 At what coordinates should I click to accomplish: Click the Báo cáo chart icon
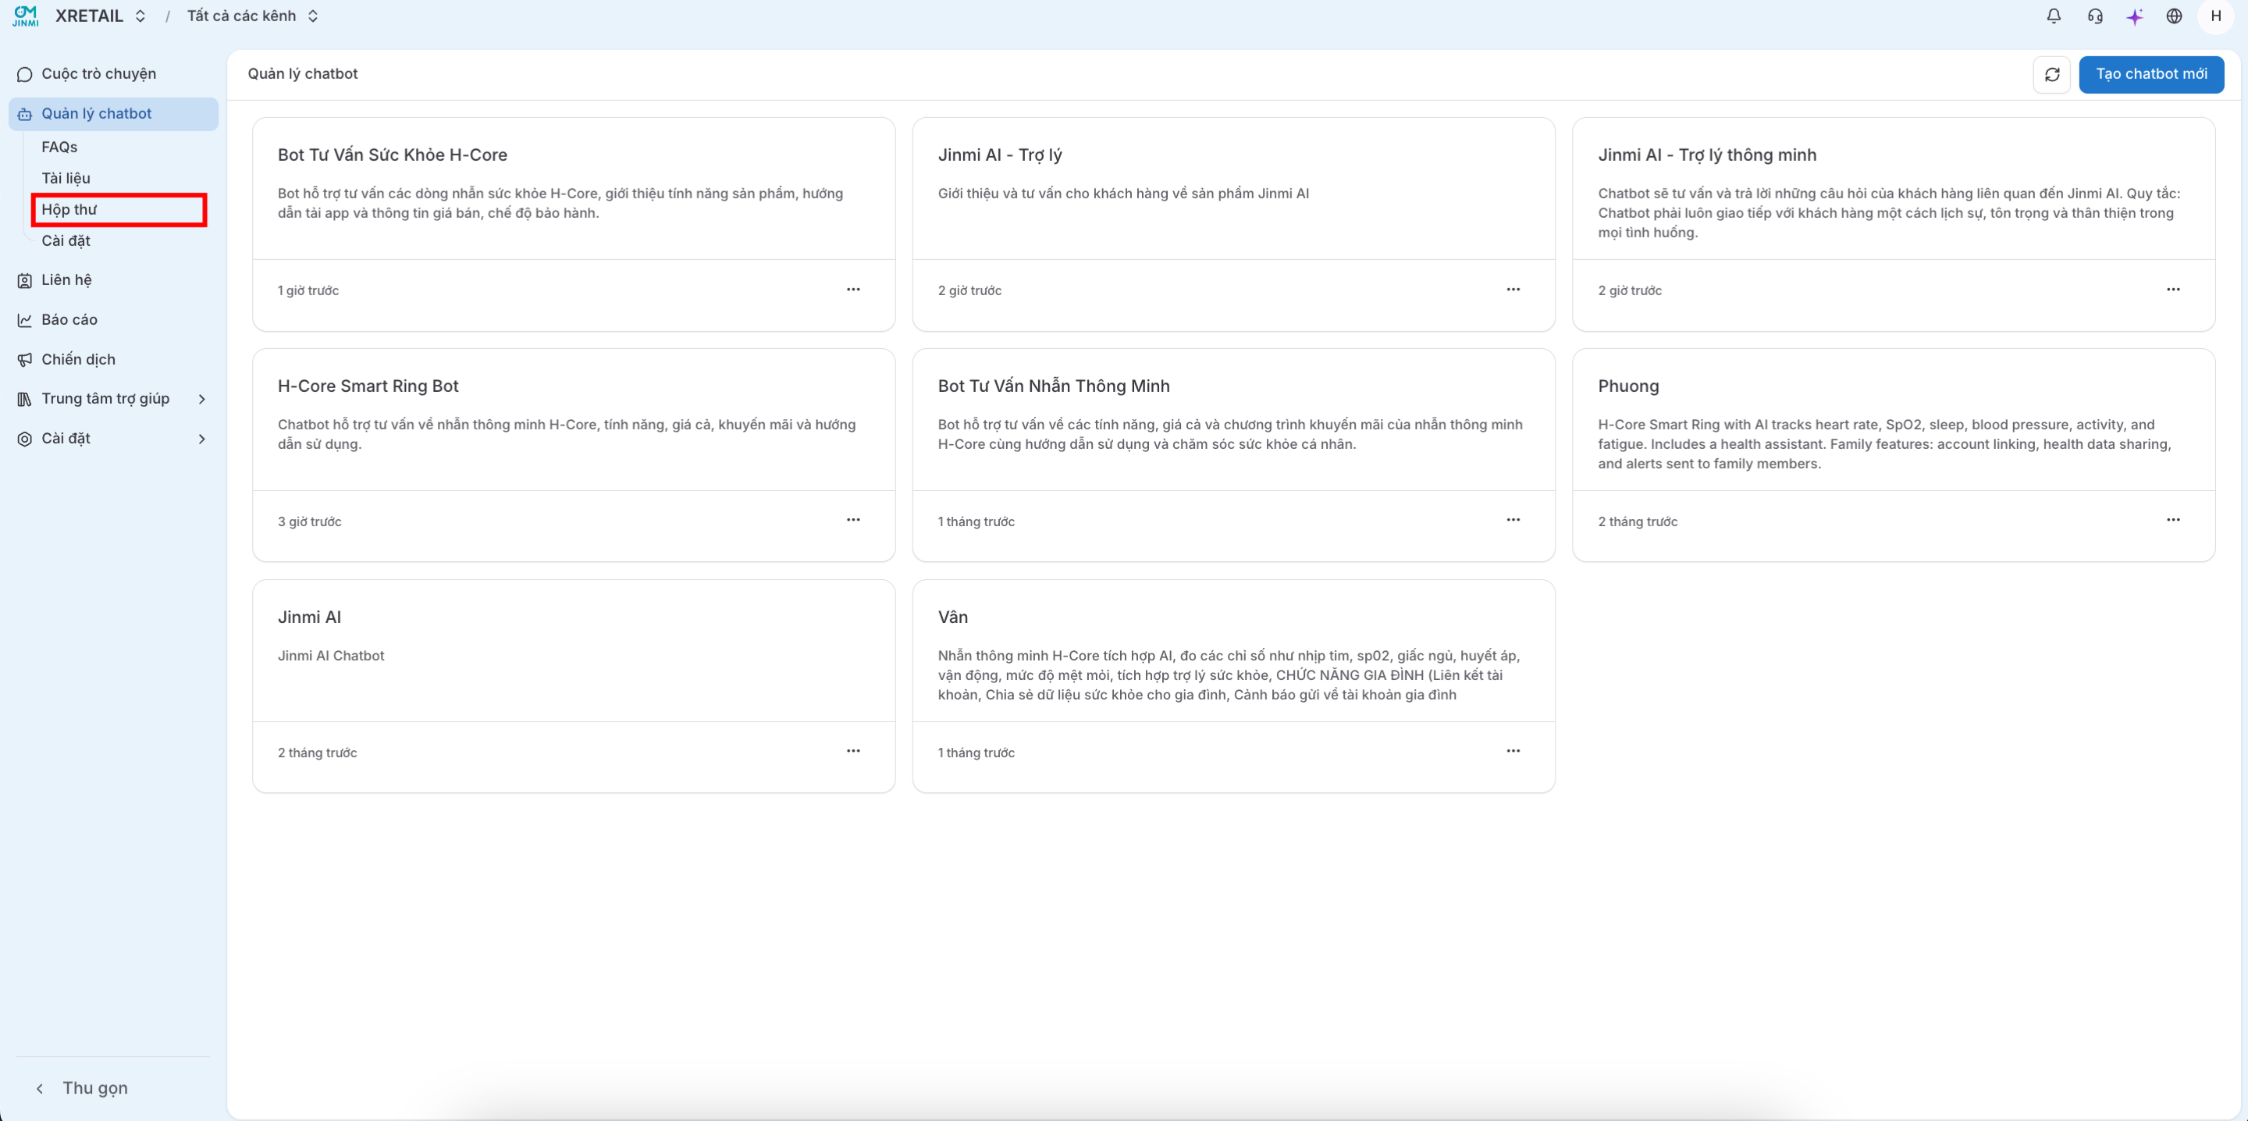pos(24,320)
